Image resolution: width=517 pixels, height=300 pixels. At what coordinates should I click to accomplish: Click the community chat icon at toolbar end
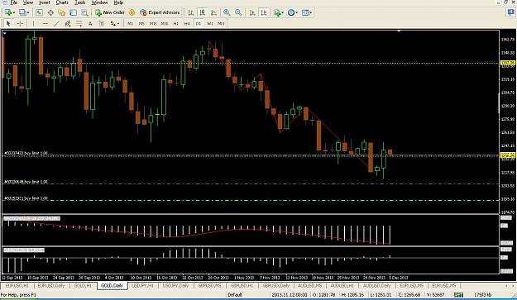(x=510, y=12)
